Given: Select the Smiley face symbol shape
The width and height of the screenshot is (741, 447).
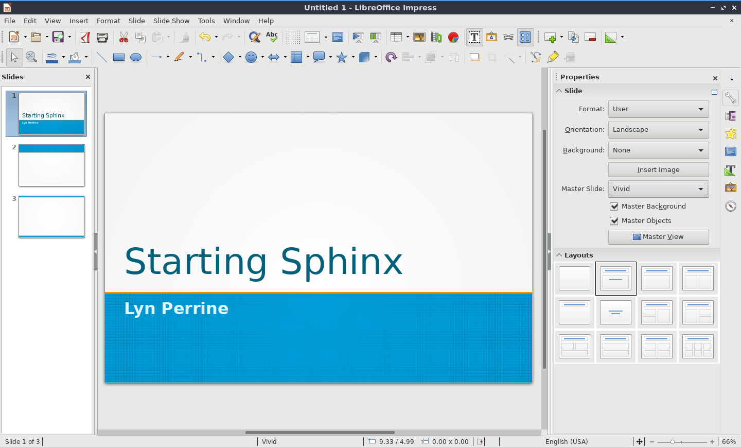Looking at the screenshot, I should tap(251, 57).
